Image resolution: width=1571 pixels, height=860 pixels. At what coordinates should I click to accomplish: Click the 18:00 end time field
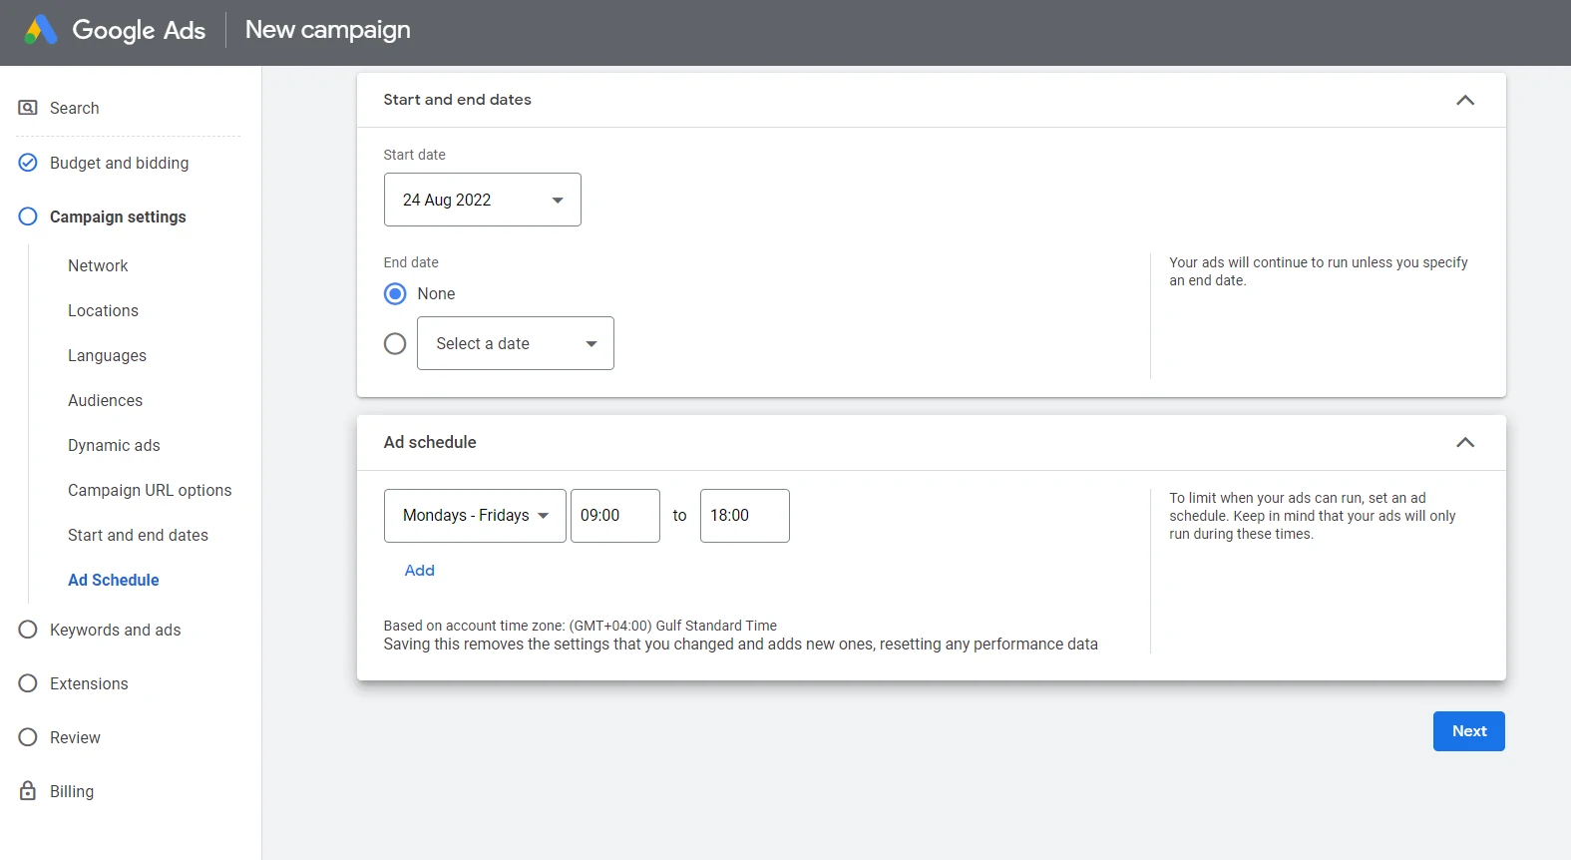coord(745,516)
